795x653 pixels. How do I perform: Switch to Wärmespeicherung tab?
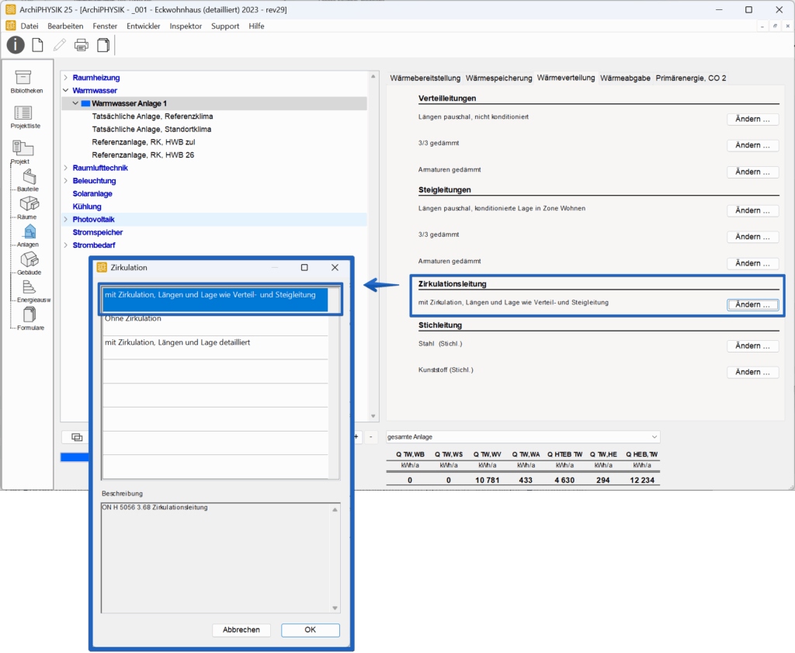[x=499, y=78]
